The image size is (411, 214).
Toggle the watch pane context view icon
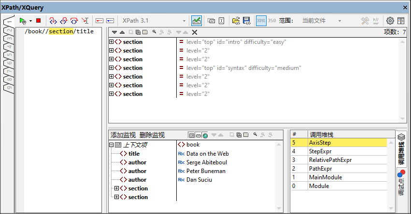[x=192, y=135]
